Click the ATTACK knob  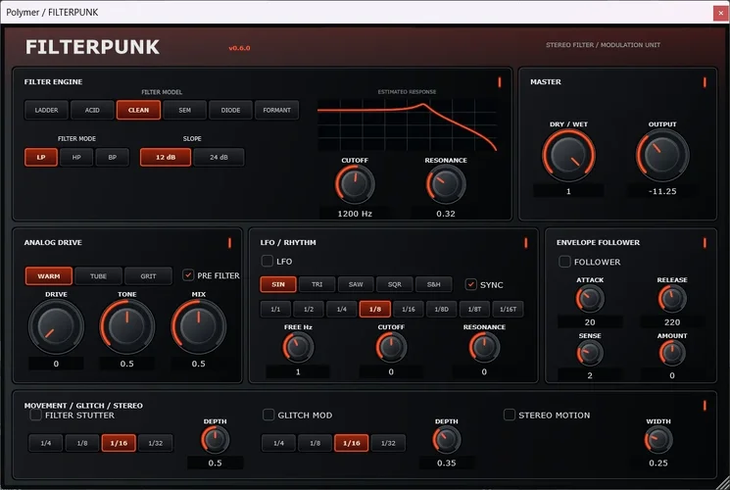pyautogui.click(x=590, y=299)
